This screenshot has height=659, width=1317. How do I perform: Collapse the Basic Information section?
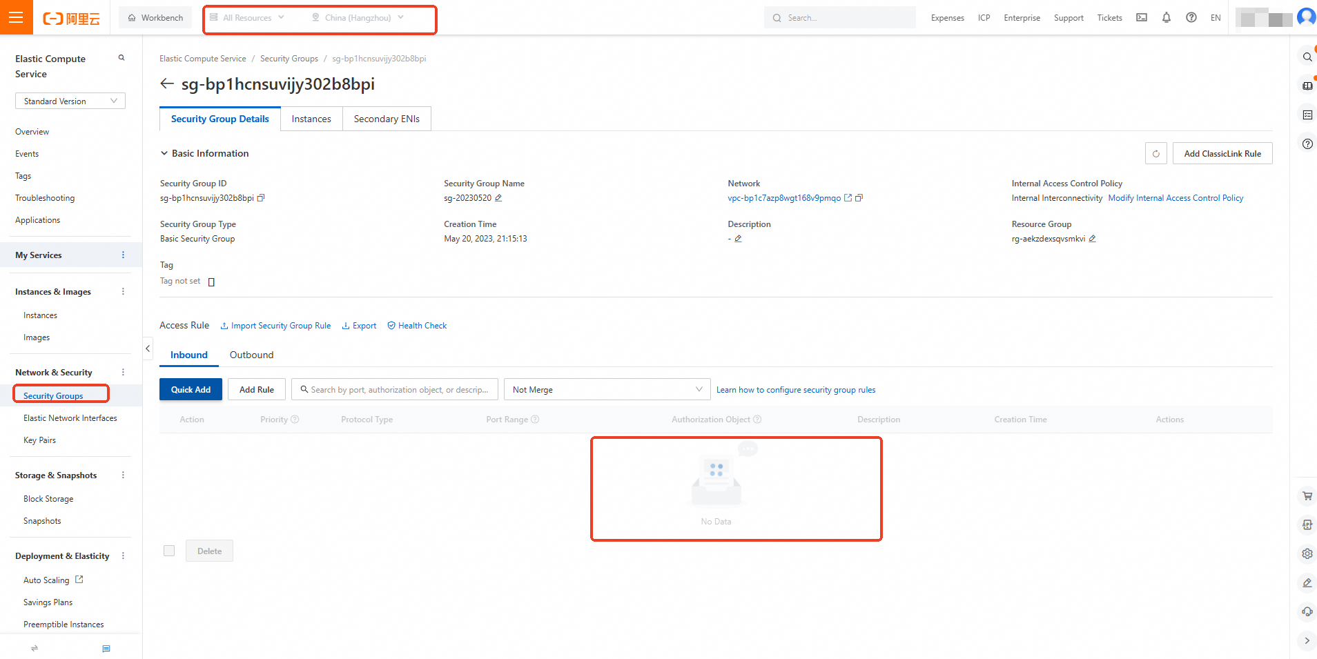[164, 153]
